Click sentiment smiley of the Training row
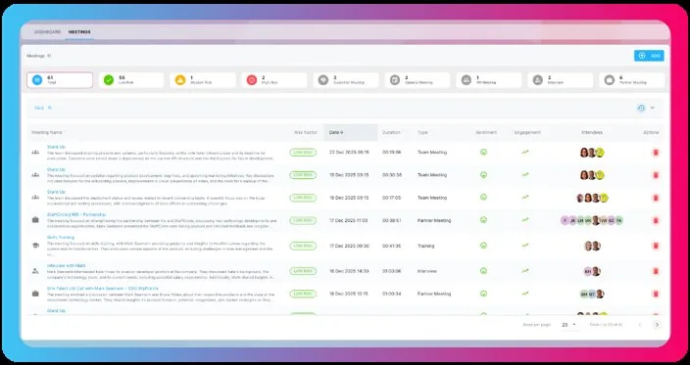Image resolution: width=690 pixels, height=365 pixels. tap(483, 246)
